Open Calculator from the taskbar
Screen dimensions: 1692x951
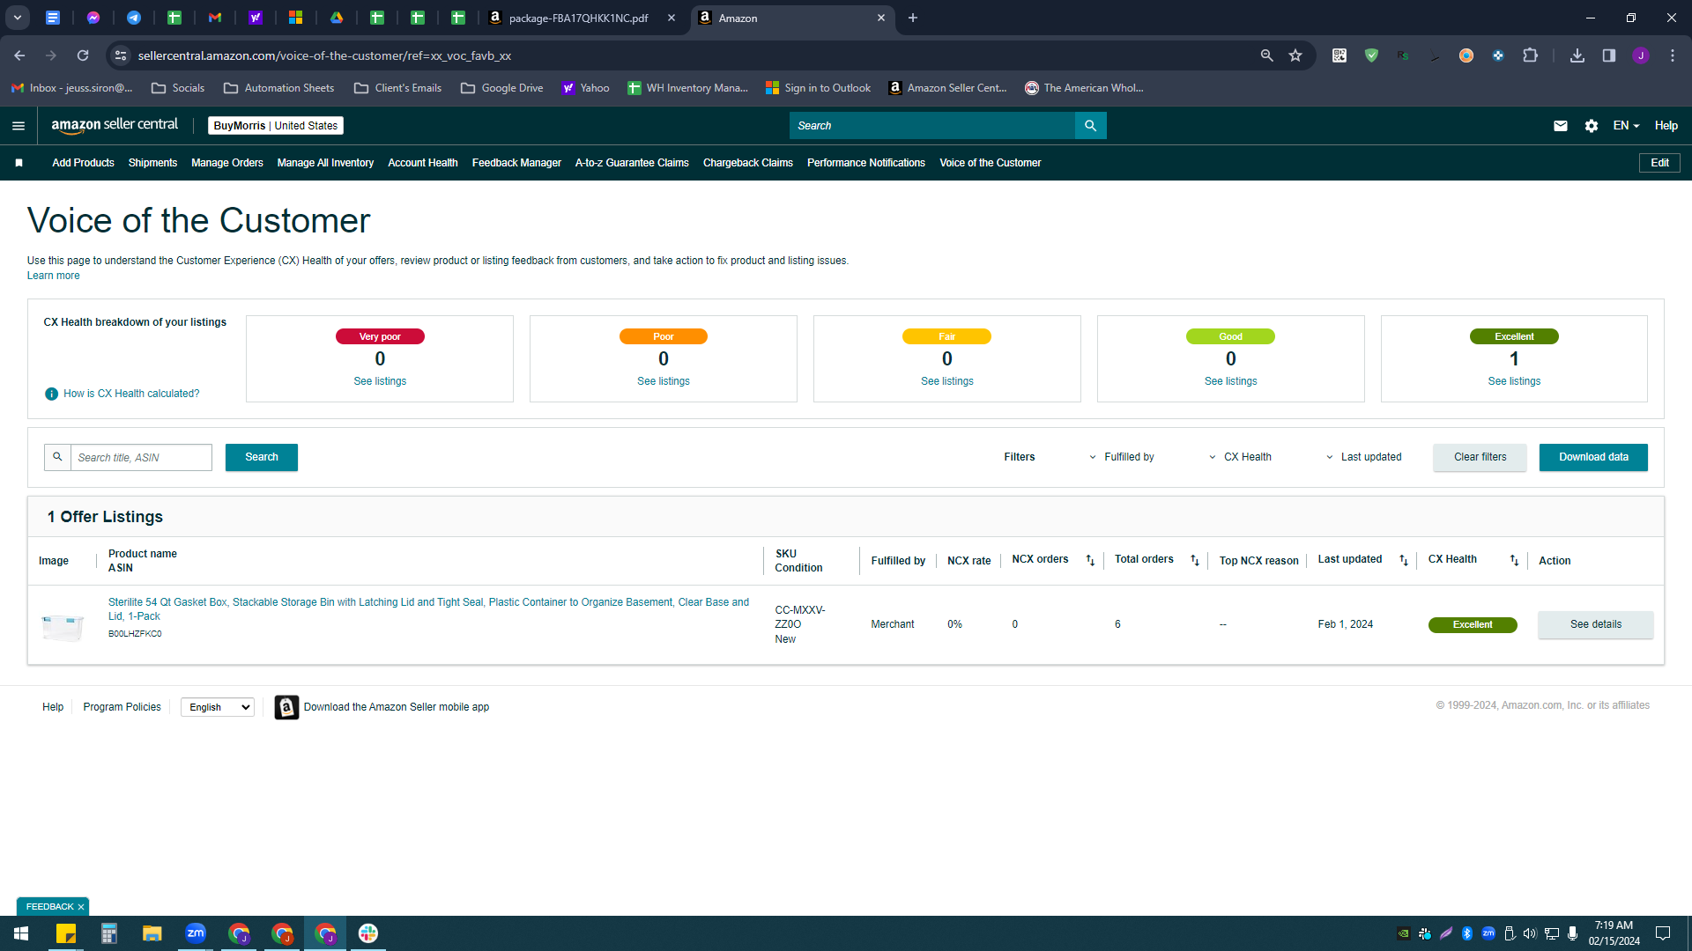(x=109, y=933)
